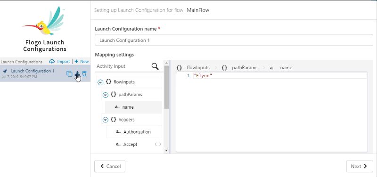Viewport: 377px width, 177px height.
Task: Select the Authorization tree item
Action: click(134, 132)
